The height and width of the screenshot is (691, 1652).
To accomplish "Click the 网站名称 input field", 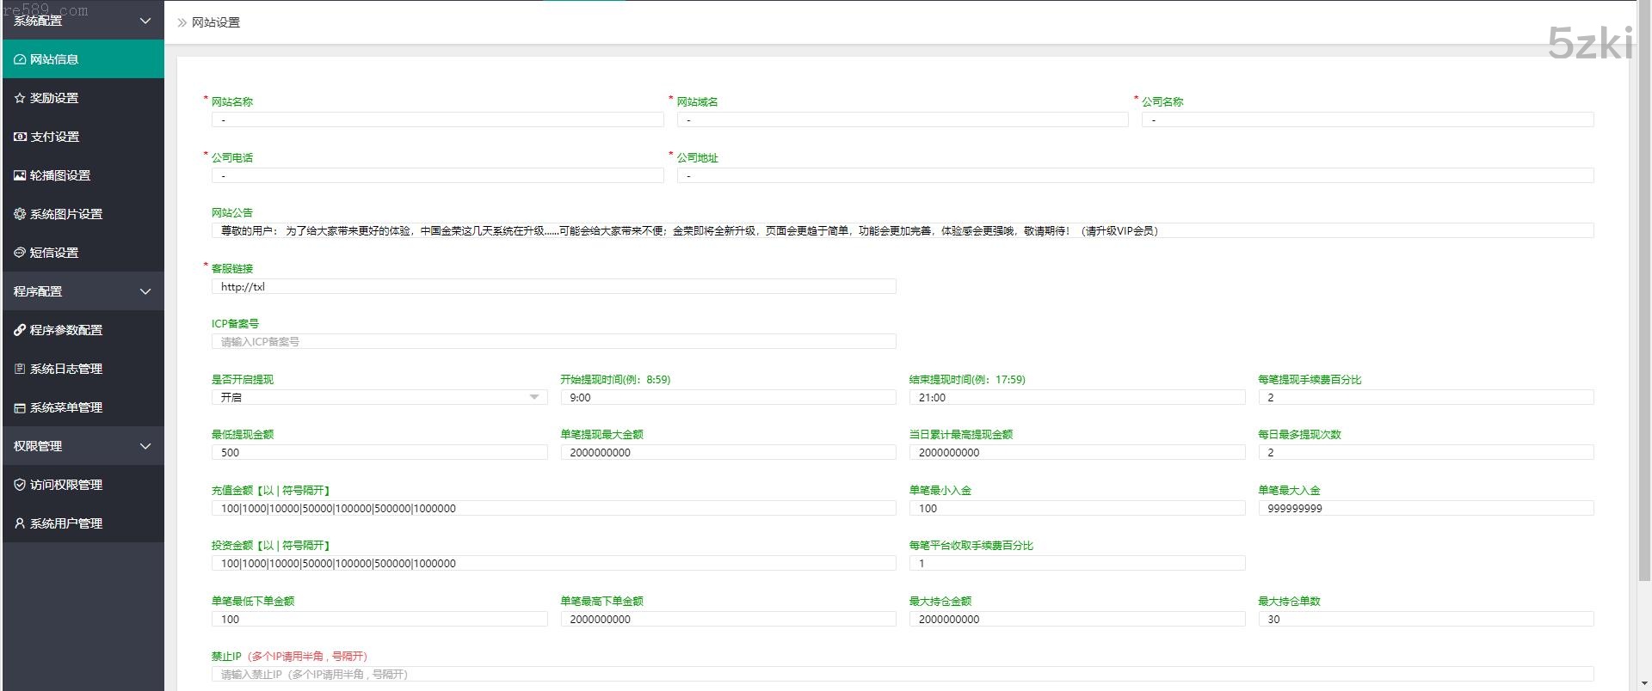I will pos(437,120).
